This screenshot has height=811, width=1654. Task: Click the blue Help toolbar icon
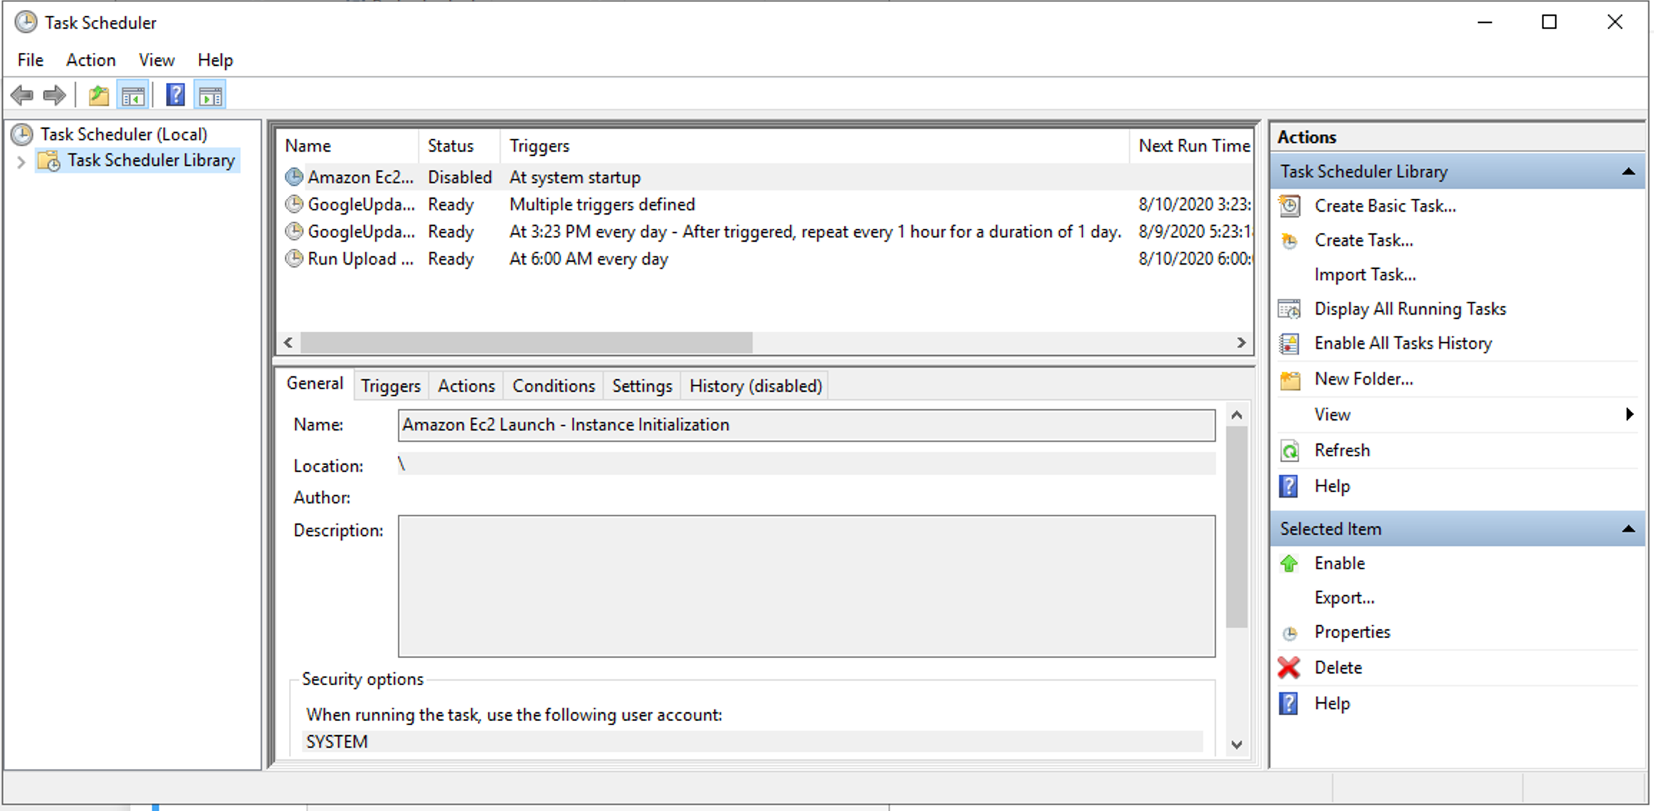tap(175, 95)
